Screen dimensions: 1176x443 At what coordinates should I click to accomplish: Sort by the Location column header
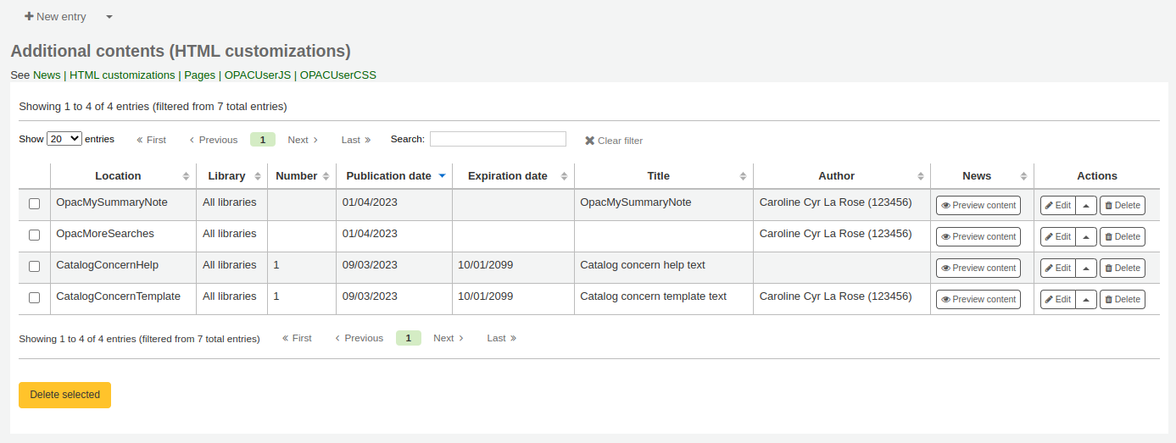[123, 176]
